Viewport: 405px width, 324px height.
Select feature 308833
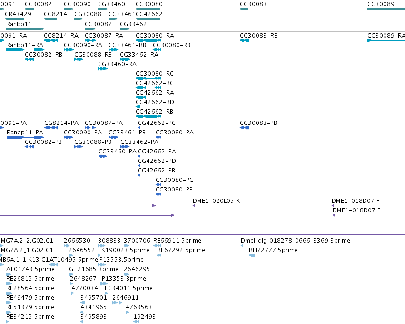(109, 240)
